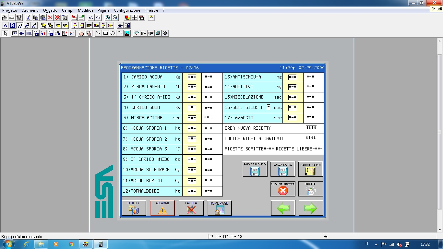The image size is (443, 249).
Task: Click the ALLARMI warning button
Action: tap(162, 208)
